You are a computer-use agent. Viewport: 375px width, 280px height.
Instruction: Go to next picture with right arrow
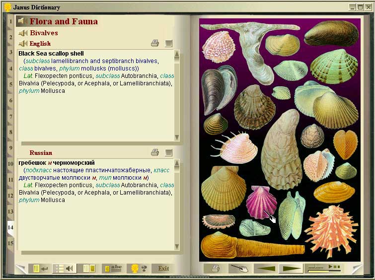click(x=291, y=269)
